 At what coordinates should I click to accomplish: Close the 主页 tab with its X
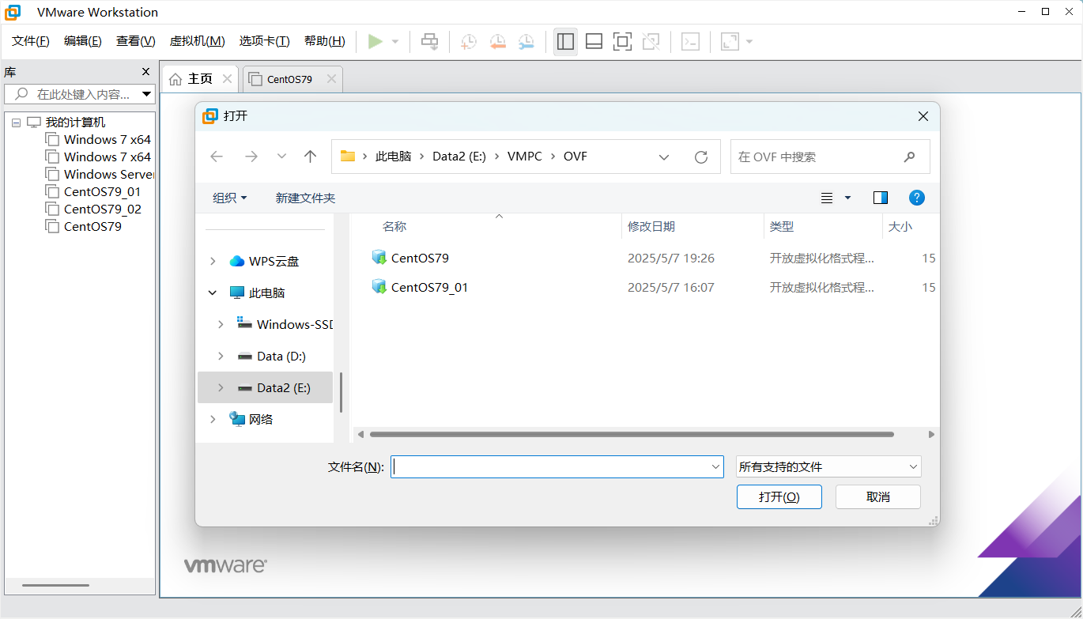point(227,79)
